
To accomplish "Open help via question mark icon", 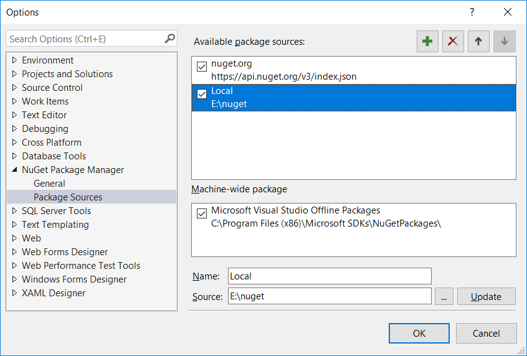I will pos(472,12).
